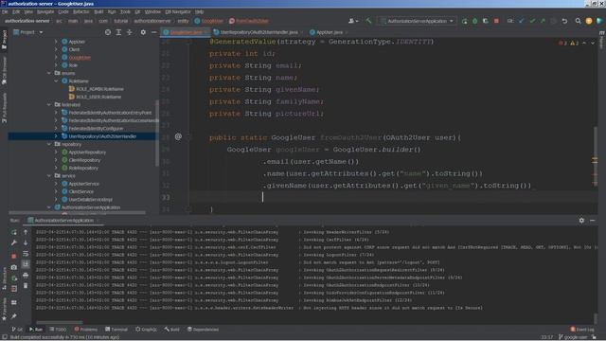The image size is (606, 341).
Task: Click the Git push arrow icon
Action: [x=543, y=21]
